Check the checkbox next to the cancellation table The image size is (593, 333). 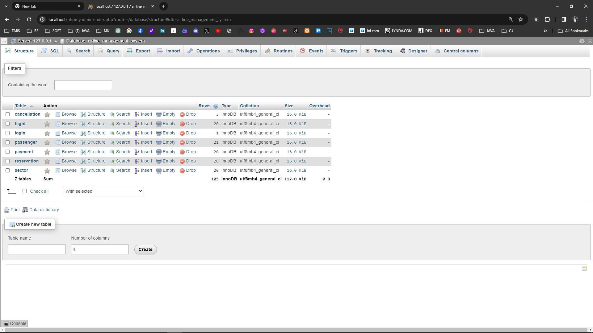pos(8,114)
